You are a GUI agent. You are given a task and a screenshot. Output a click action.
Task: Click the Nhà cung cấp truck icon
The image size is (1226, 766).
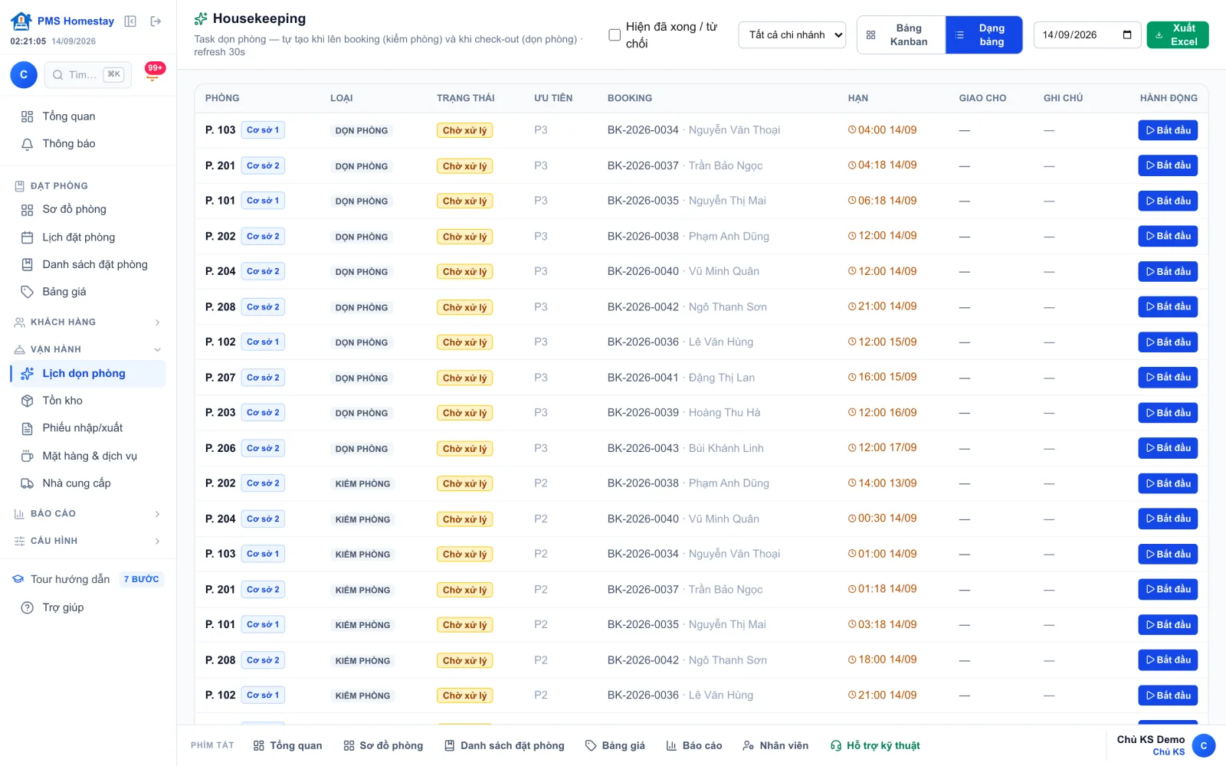(28, 483)
